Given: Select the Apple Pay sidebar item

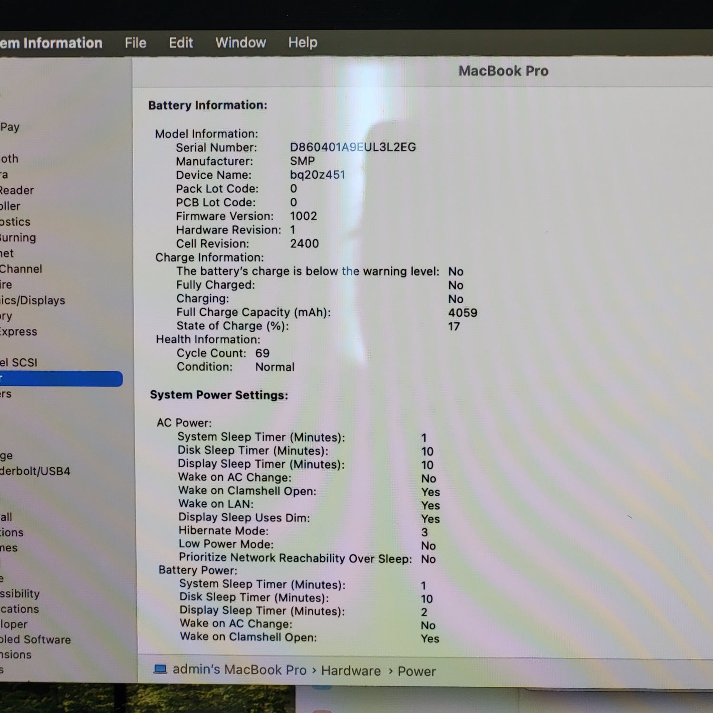Looking at the screenshot, I should point(10,127).
